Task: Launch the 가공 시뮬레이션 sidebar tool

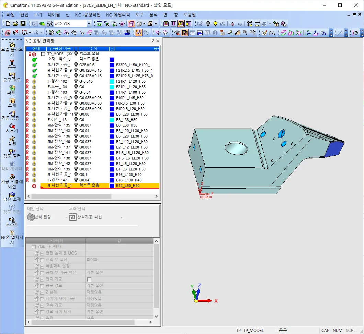Action: click(12, 181)
